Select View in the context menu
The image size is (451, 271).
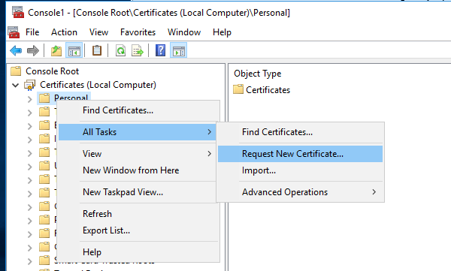tap(138, 154)
